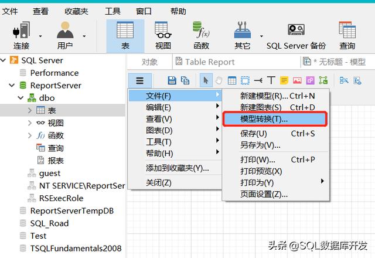The image size is (375, 258).
Task: Open the 帮助 menu in the menu bar
Action: pos(178,11)
